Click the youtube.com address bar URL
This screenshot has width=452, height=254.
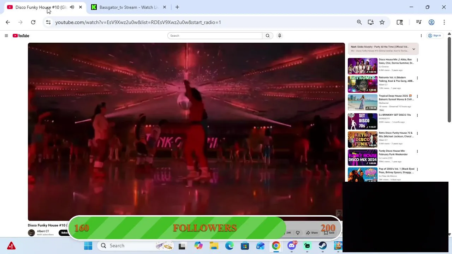pyautogui.click(x=138, y=22)
